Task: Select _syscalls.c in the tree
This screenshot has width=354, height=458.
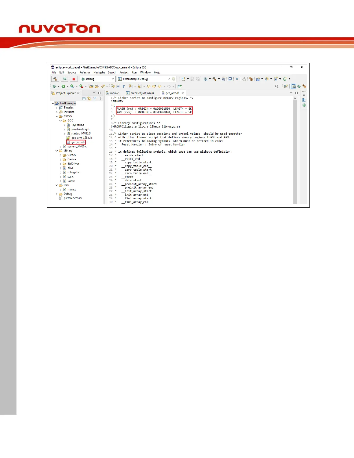Action: [x=78, y=125]
